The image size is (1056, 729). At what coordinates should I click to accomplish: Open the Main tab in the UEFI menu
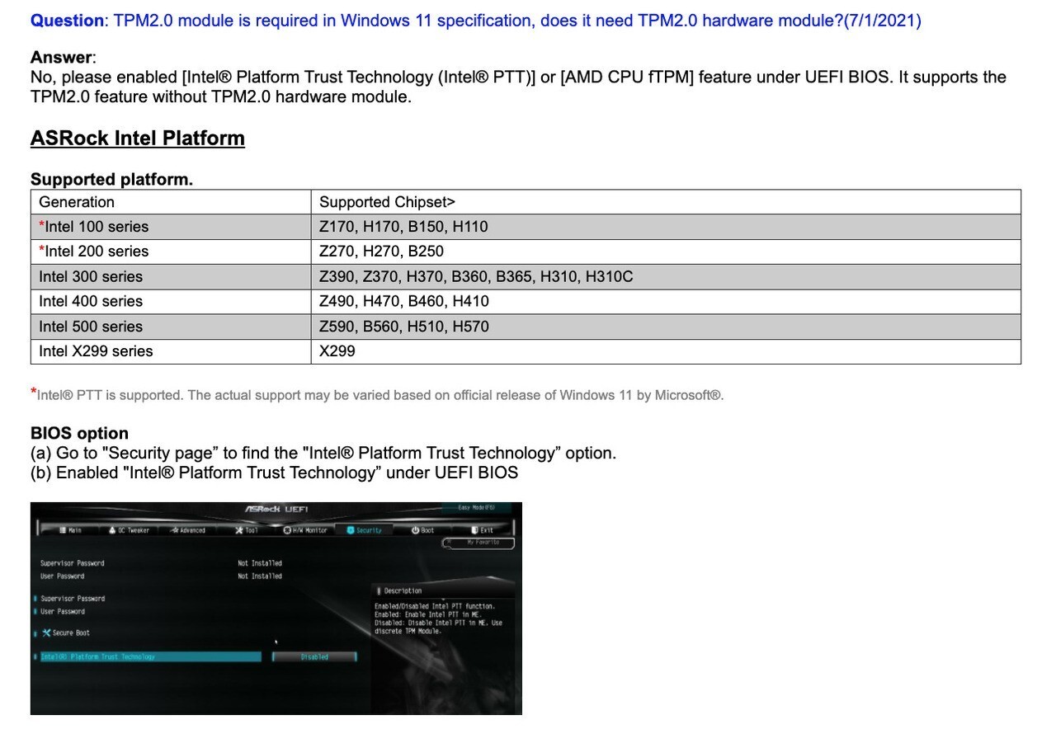70,530
